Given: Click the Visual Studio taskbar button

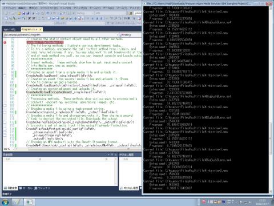Looking at the screenshot, I should (18, 202).
